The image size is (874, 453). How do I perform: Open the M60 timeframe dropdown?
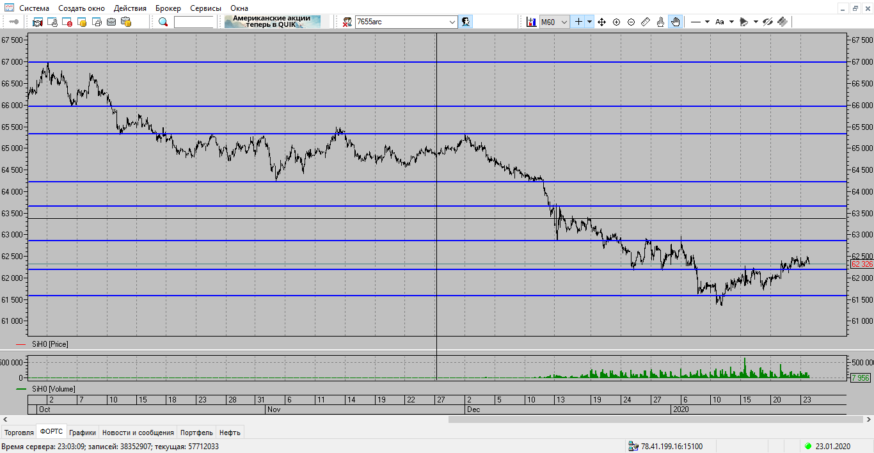coord(555,22)
